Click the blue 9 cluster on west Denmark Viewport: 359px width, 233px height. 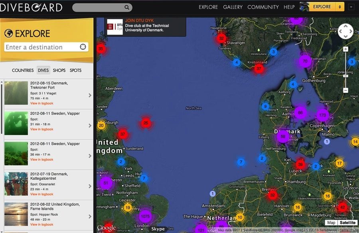coord(265,106)
